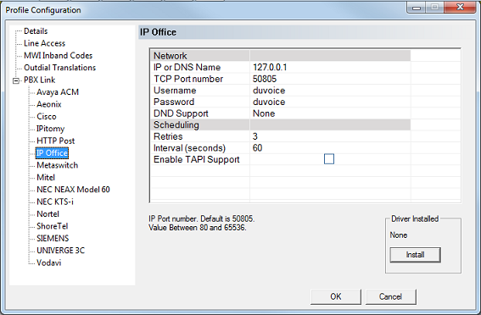Minimize the Profile Configuration window
The image size is (481, 315).
pyautogui.click(x=417, y=7)
